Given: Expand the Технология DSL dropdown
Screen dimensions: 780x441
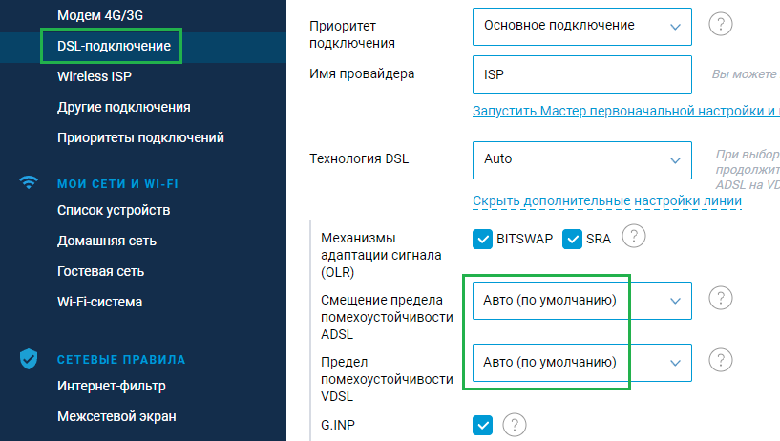Looking at the screenshot, I should point(581,159).
